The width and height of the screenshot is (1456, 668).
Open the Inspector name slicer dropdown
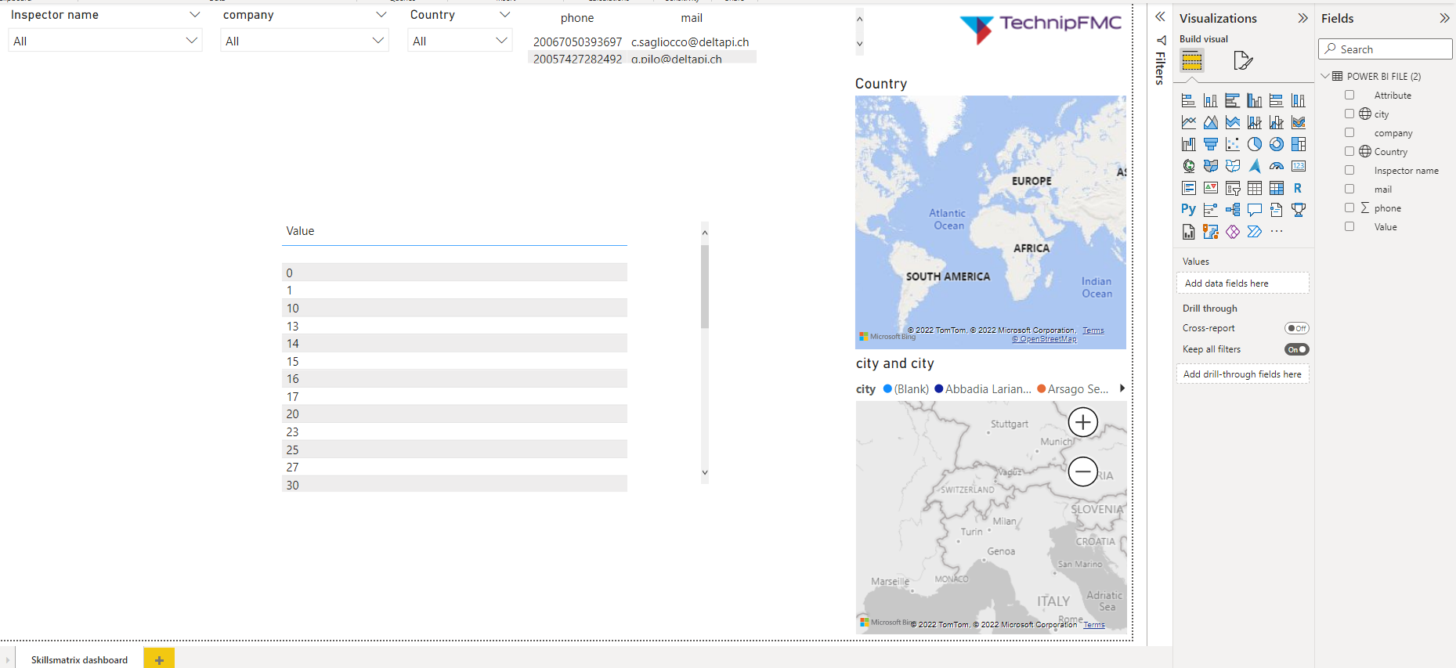[105, 41]
